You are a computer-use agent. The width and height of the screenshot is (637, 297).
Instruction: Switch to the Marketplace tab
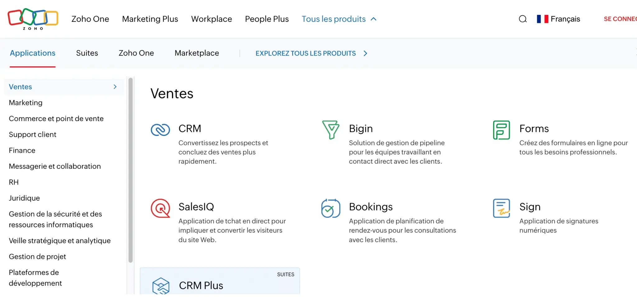[197, 53]
